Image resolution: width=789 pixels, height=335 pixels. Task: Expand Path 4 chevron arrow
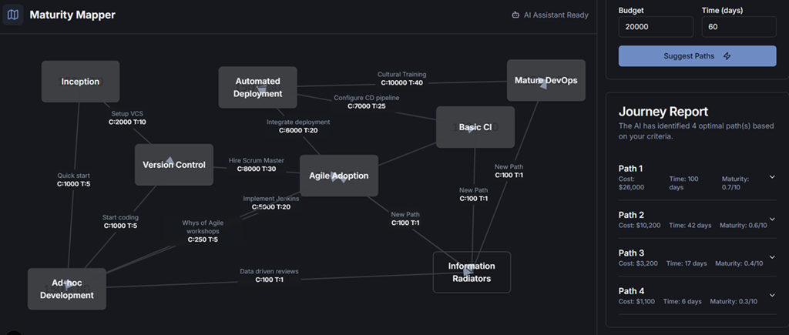tap(772, 295)
